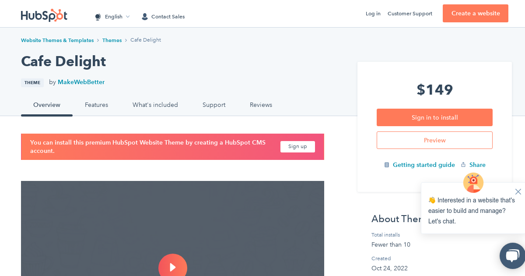
Task: Click the chatbot avatar above the message
Action: 473,183
